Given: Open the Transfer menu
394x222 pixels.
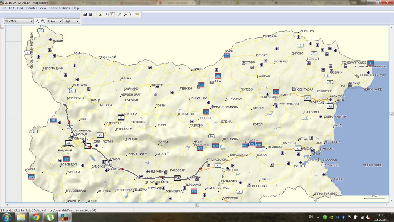Looking at the screenshot, I should pos(32,8).
